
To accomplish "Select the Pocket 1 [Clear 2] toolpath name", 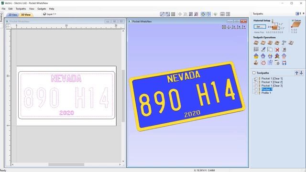I will click(x=272, y=82).
